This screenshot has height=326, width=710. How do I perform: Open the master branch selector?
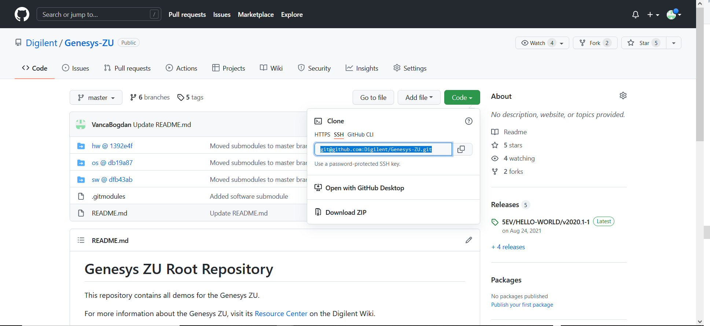click(x=96, y=97)
